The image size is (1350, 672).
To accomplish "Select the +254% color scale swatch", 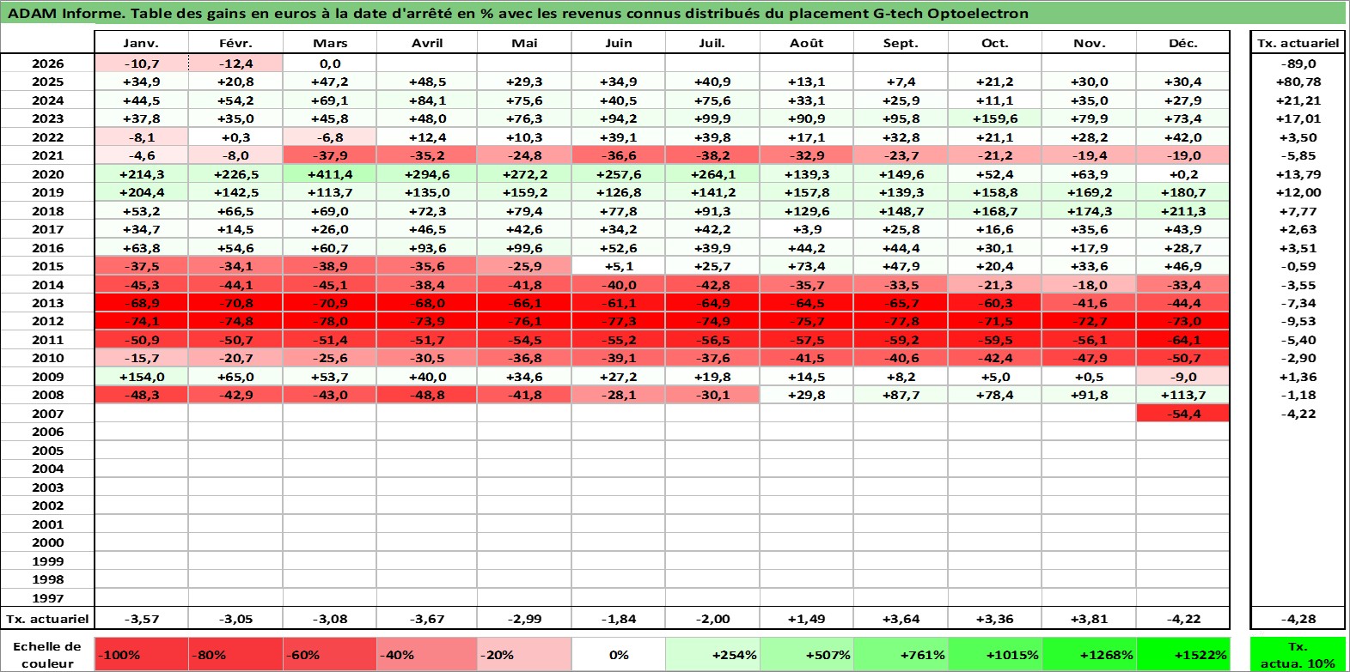I will 712,655.
